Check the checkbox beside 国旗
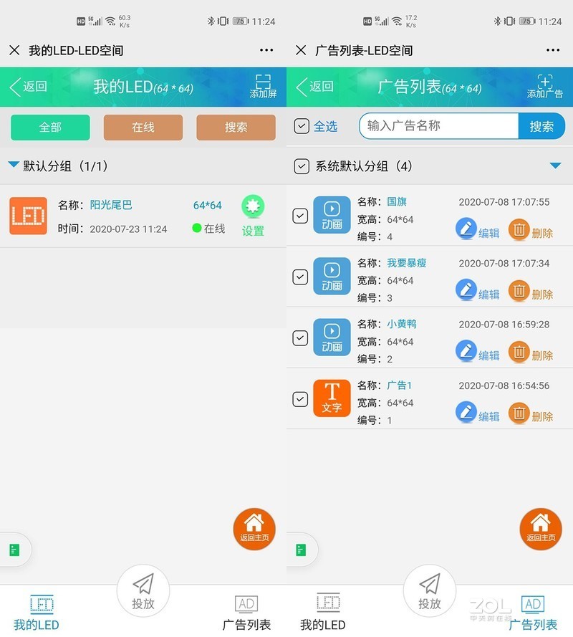 (302, 216)
